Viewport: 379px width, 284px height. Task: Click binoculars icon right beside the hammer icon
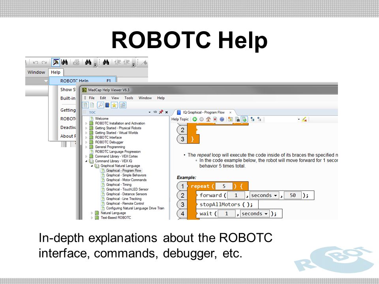[64, 62]
